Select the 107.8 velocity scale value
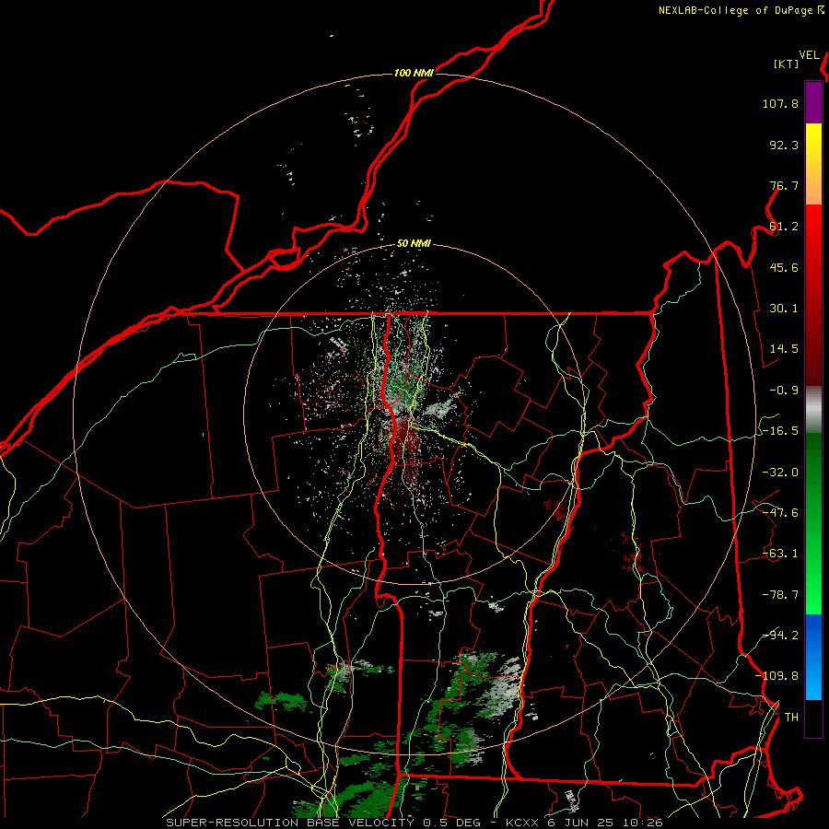The image size is (829, 829). click(780, 103)
